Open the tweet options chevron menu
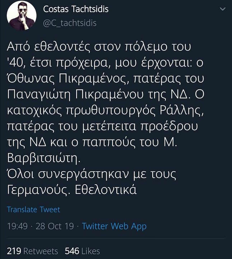 223,10
